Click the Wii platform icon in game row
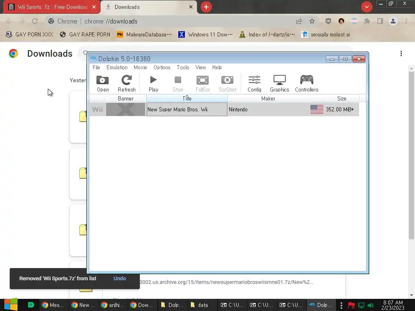415x311 pixels. click(x=97, y=109)
